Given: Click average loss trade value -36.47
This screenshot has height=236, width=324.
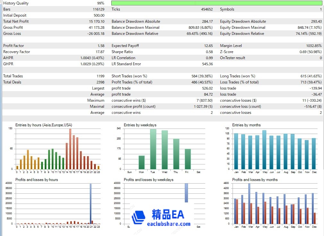Looking at the screenshot, I should (317, 94).
